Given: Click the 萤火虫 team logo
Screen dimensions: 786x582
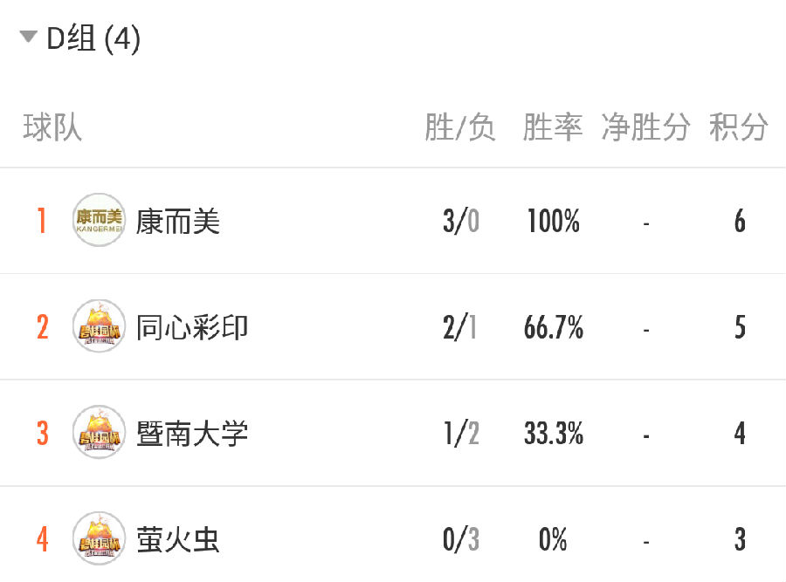Looking at the screenshot, I should (99, 538).
